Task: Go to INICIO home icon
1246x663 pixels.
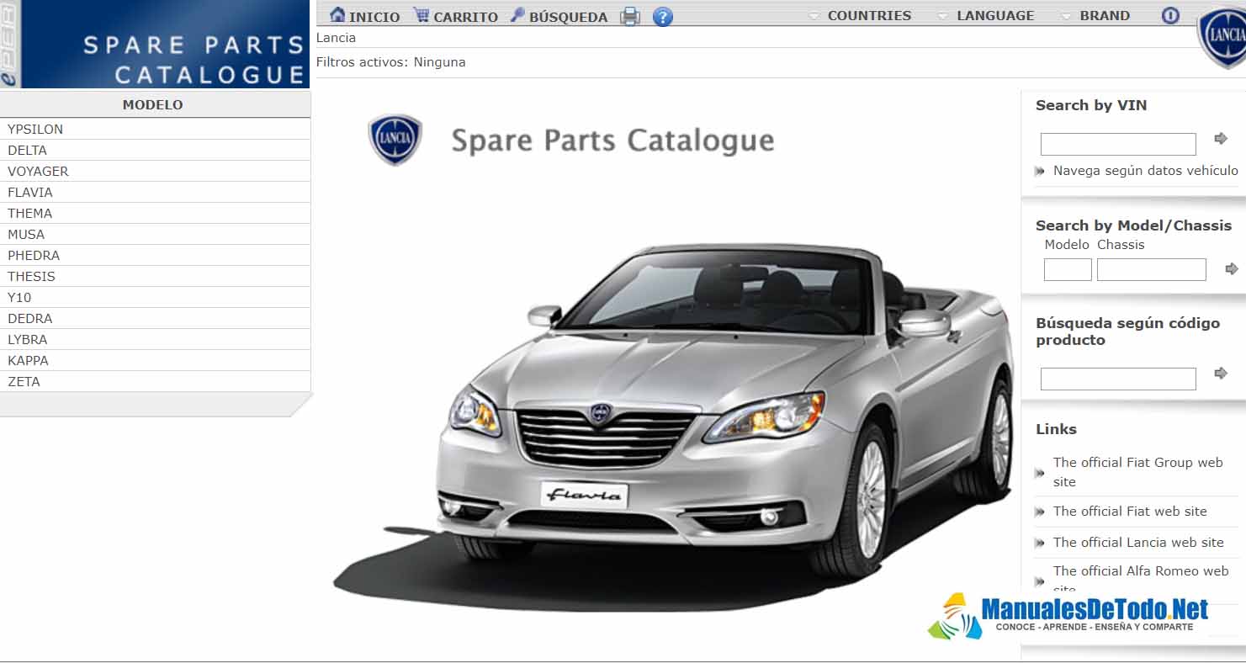Action: [337, 15]
